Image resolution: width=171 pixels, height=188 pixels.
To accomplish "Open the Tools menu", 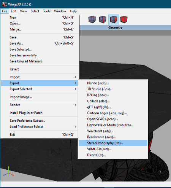I will pyautogui.click(x=47, y=11).
